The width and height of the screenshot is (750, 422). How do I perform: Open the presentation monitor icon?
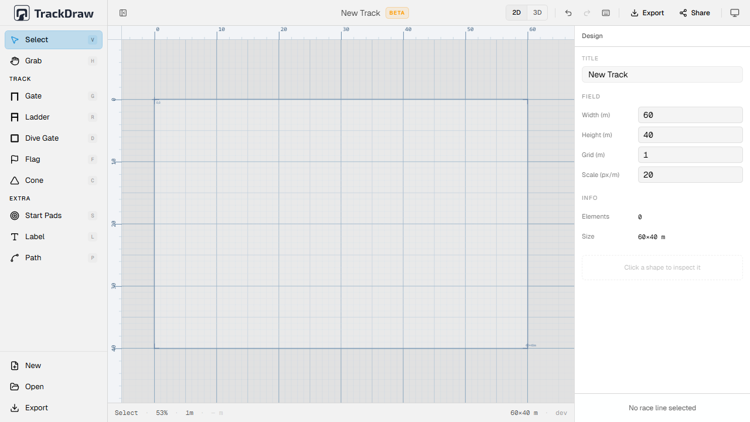(x=734, y=12)
